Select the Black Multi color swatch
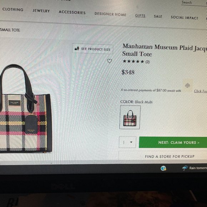This screenshot has height=207, width=207. [x=130, y=117]
